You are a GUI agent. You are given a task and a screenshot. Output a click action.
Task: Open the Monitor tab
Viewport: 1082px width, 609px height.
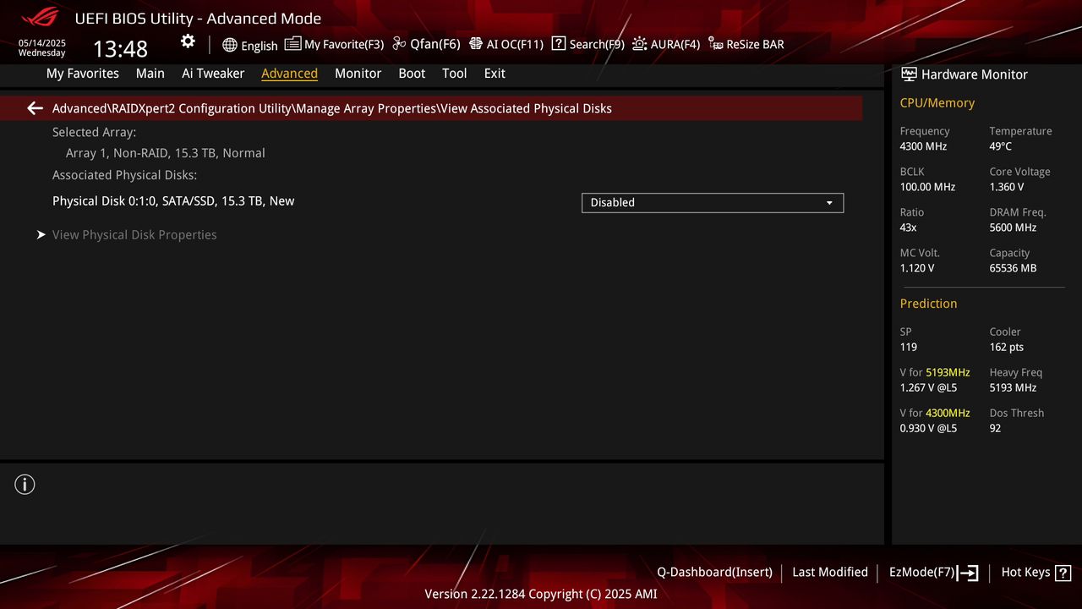click(x=358, y=74)
